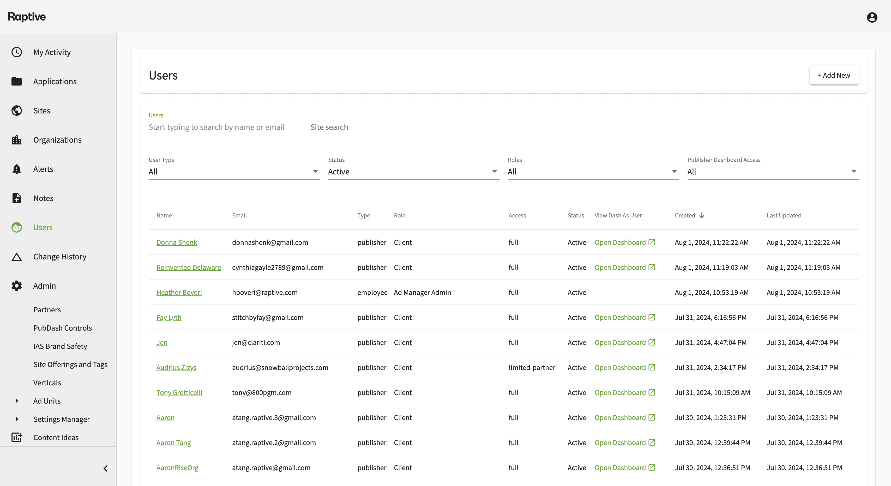891x486 pixels.
Task: Focus the Site search field
Action: tap(388, 127)
